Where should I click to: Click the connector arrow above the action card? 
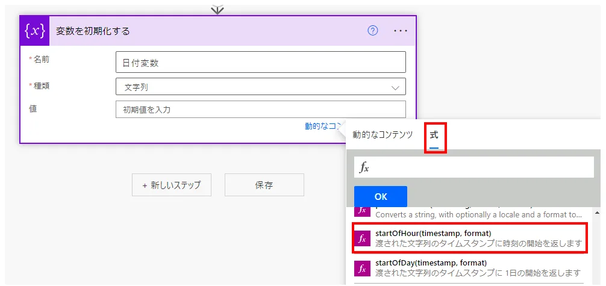(x=217, y=9)
